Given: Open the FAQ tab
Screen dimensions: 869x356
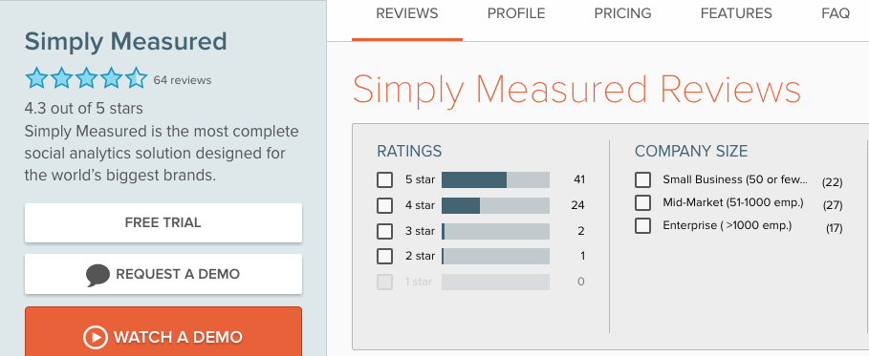Looking at the screenshot, I should click(x=836, y=14).
